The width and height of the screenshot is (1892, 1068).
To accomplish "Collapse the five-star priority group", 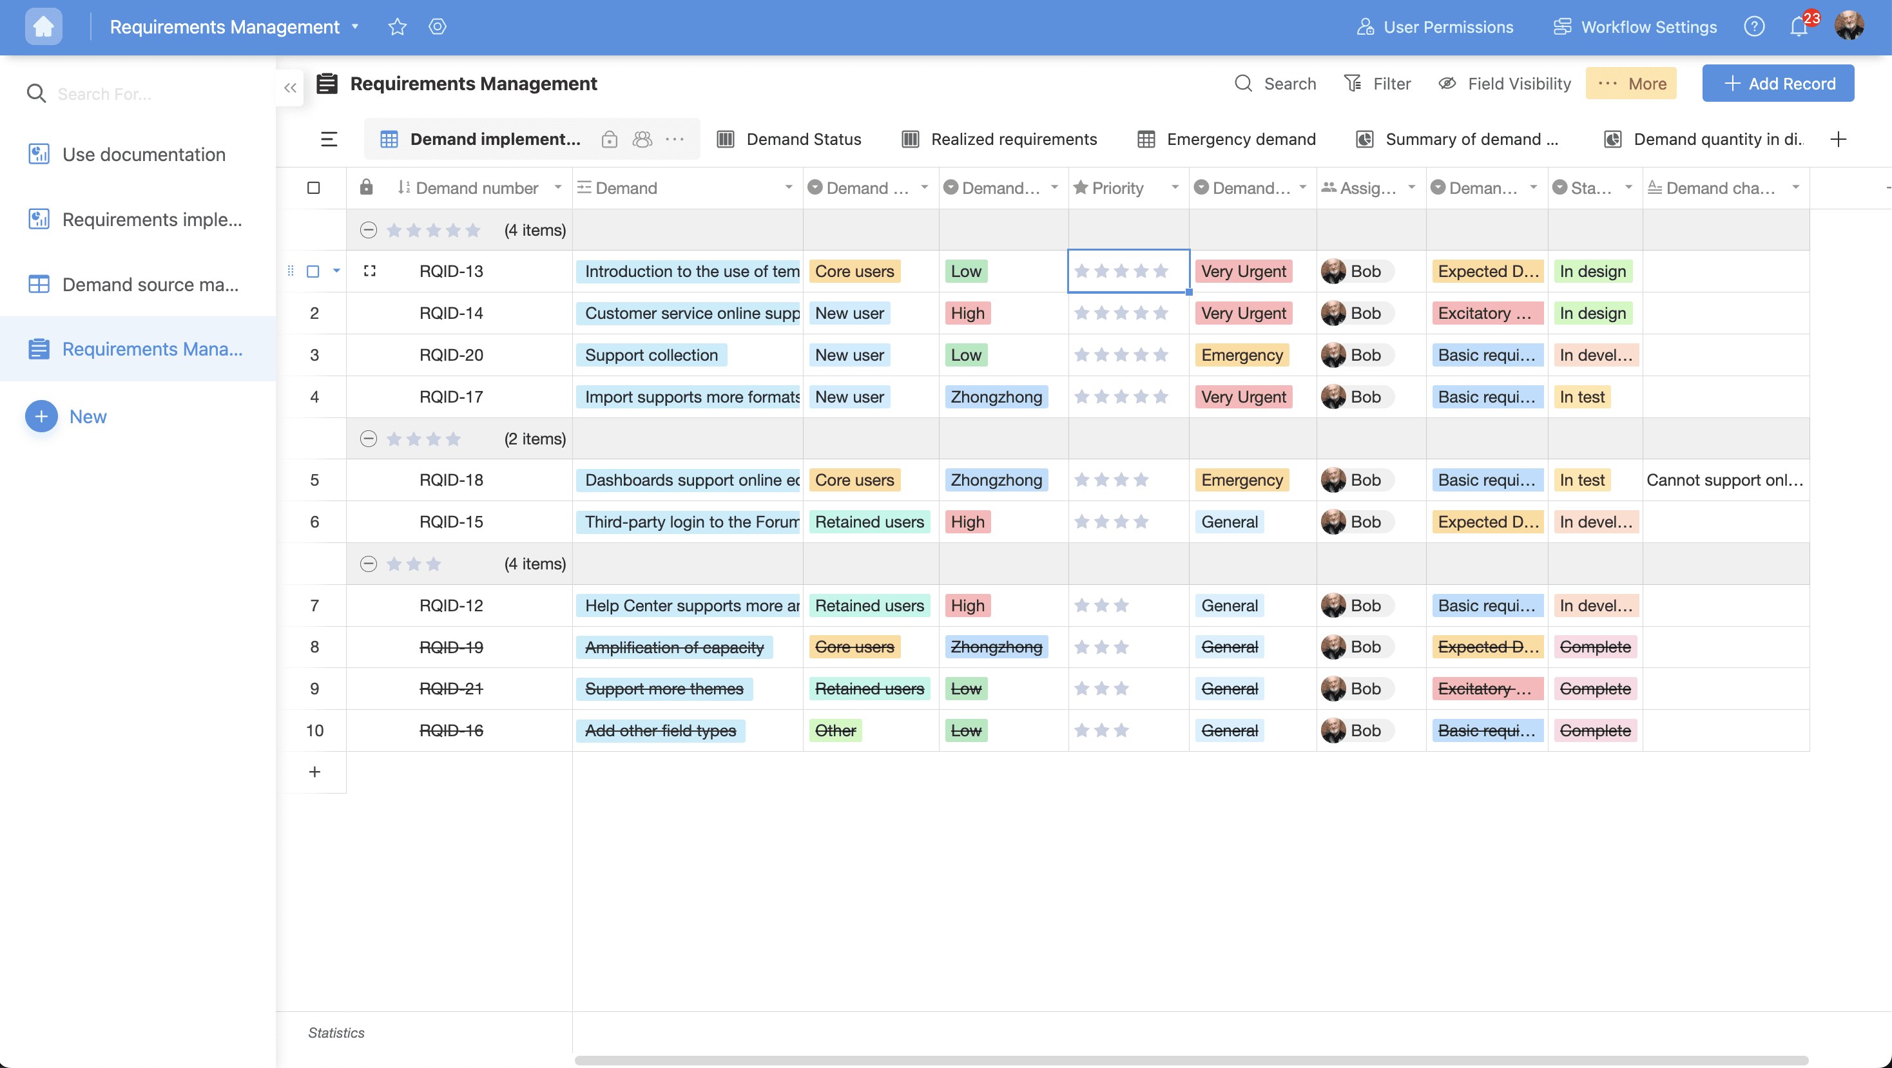I will (369, 230).
